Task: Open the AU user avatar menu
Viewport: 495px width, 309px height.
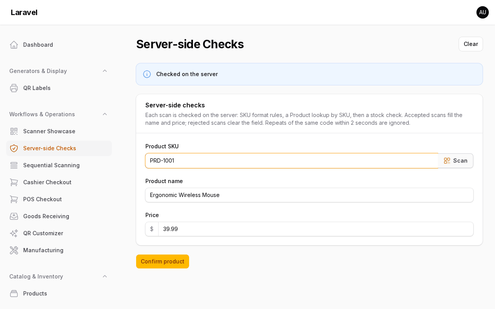Action: click(x=483, y=12)
